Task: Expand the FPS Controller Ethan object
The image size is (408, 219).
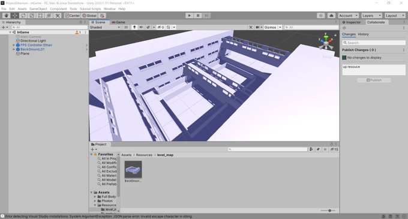Action: pos(14,45)
